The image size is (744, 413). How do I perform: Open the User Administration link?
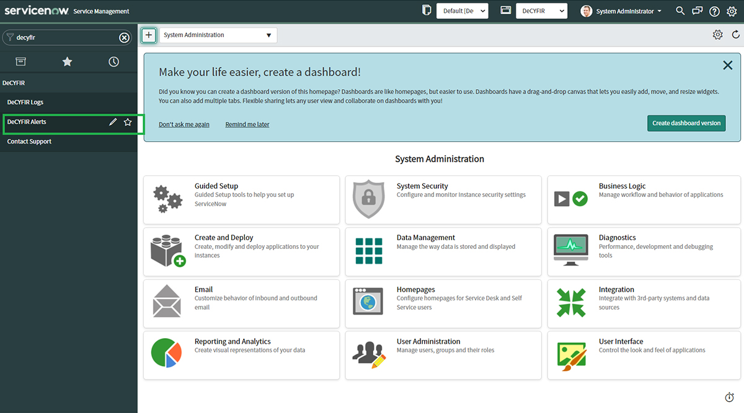point(428,342)
